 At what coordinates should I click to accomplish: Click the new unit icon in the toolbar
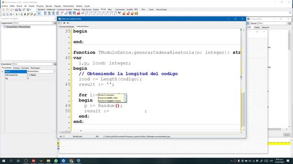click(4, 10)
